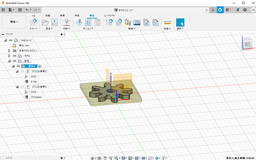Switch to the ユーティリティ ribbon tab

point(110,16)
